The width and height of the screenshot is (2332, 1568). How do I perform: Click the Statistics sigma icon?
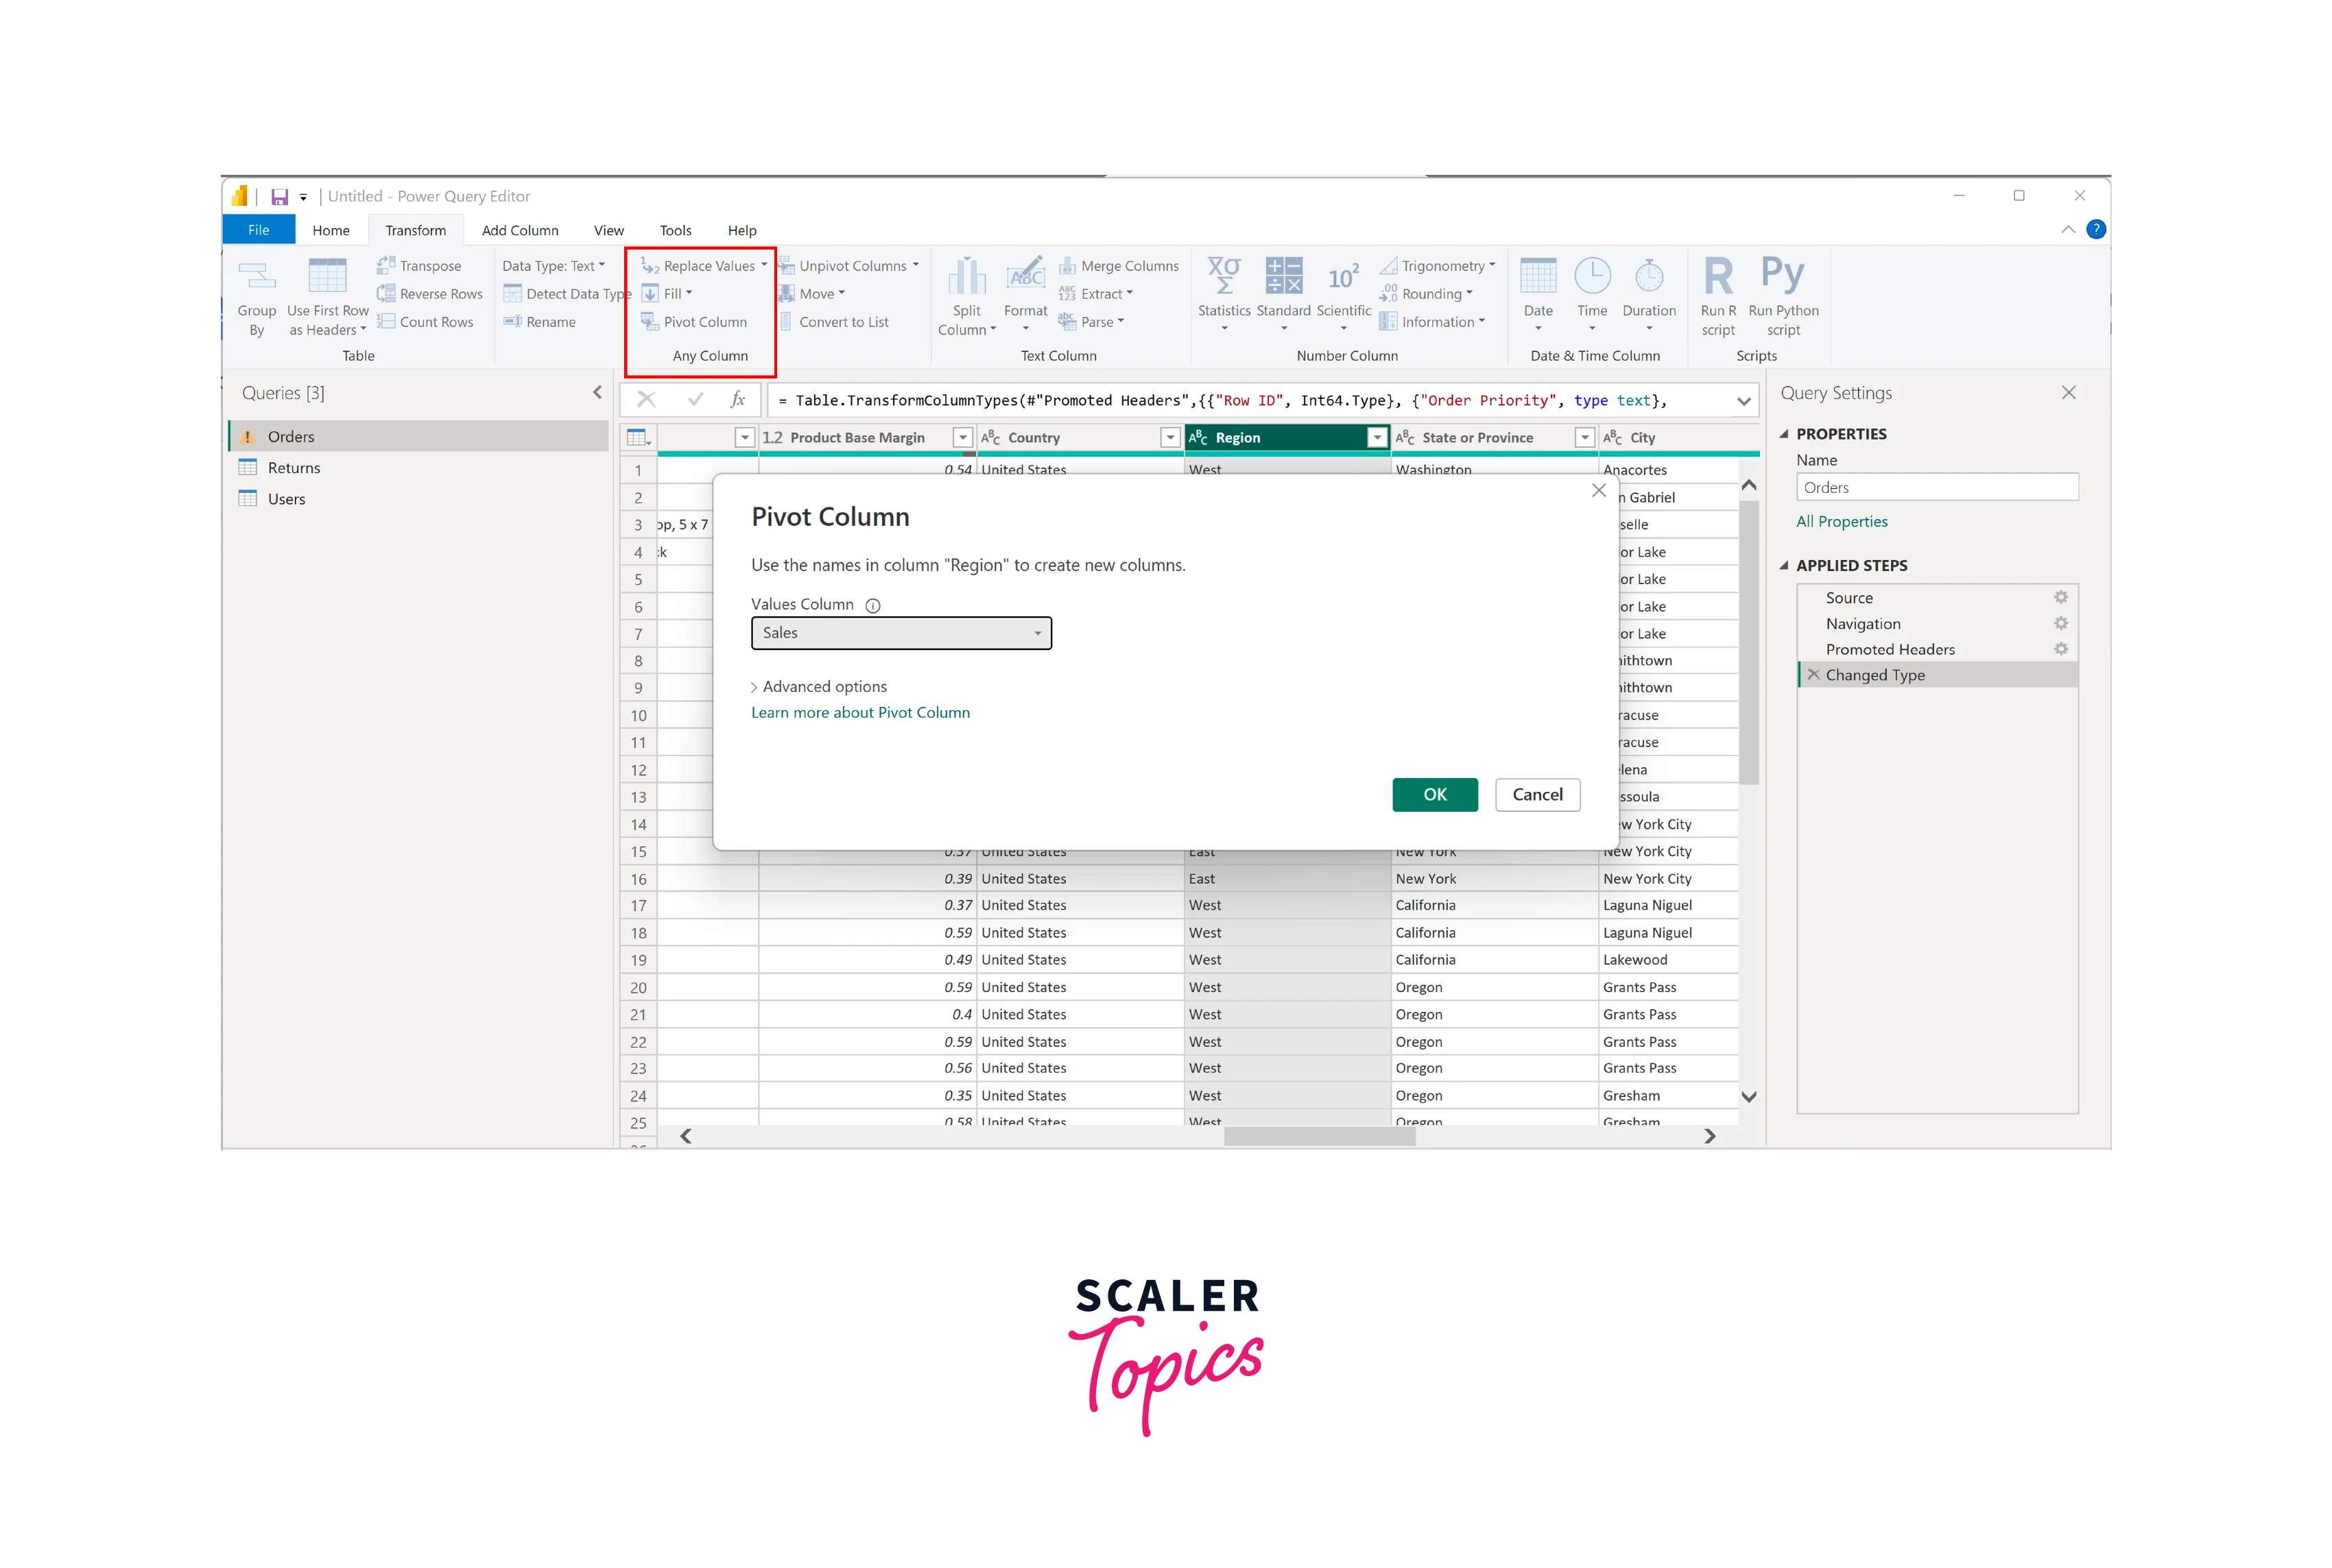(1224, 276)
